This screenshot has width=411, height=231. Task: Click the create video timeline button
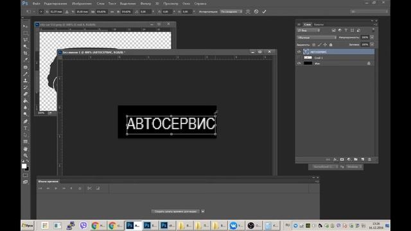[175, 211]
